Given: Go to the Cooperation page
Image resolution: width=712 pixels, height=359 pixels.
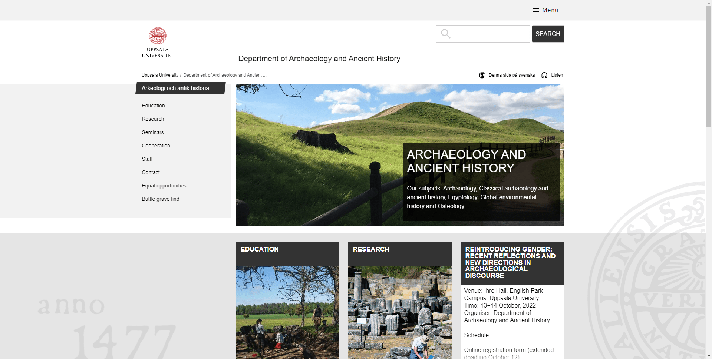Looking at the screenshot, I should (x=156, y=146).
